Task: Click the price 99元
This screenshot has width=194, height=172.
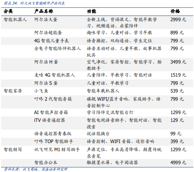Action: 176,134
